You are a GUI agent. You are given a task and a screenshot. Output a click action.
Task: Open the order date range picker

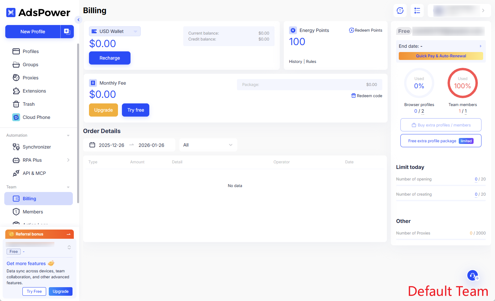(129, 145)
